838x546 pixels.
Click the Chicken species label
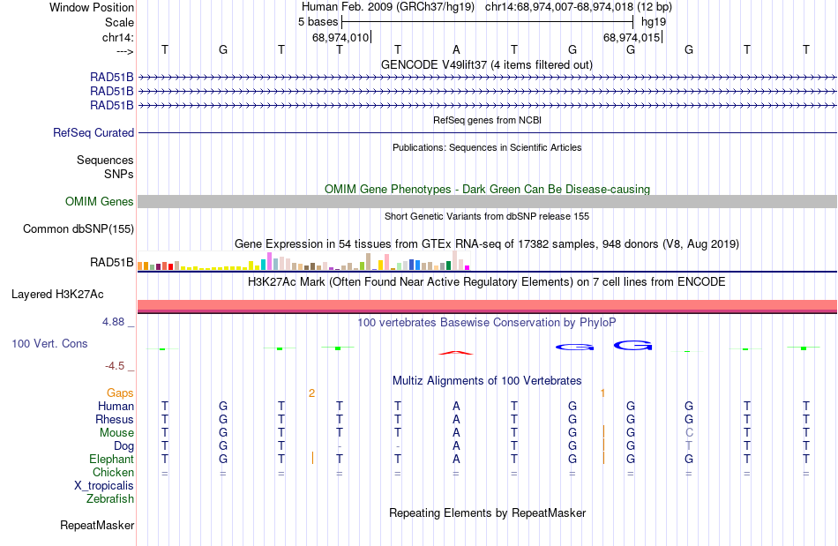tap(113, 472)
